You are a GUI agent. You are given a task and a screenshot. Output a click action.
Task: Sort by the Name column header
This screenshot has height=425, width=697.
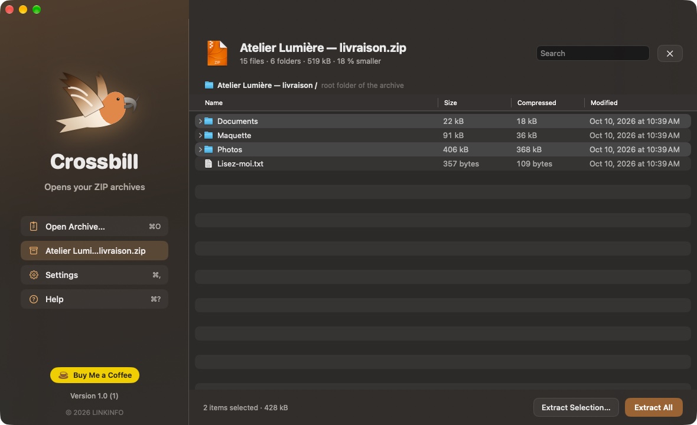[214, 103]
